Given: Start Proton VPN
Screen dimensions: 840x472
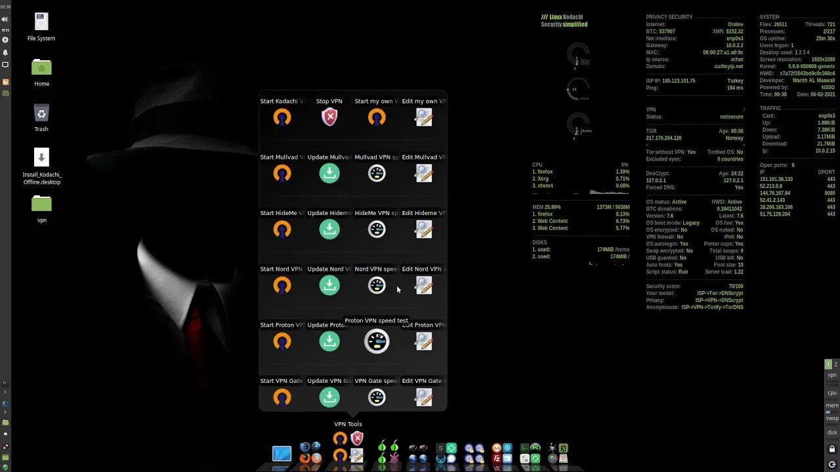Looking at the screenshot, I should [x=282, y=341].
